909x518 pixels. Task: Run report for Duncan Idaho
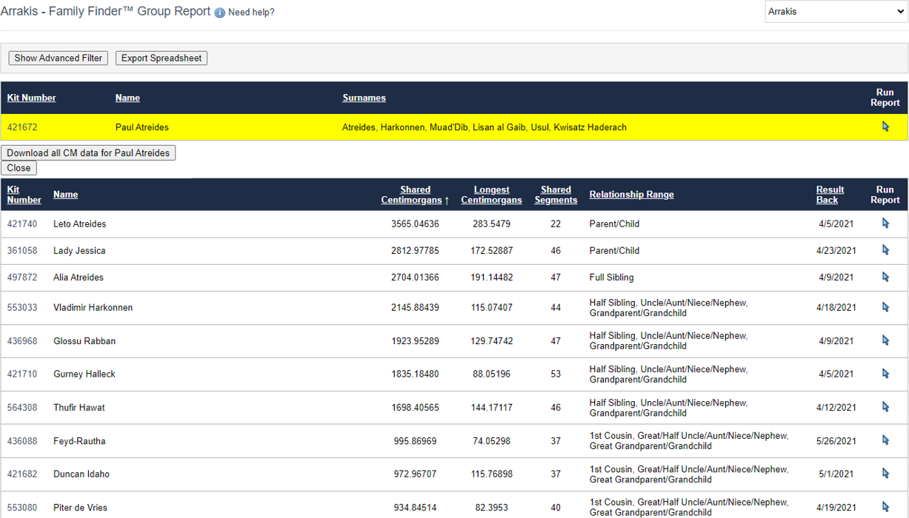pyautogui.click(x=885, y=474)
